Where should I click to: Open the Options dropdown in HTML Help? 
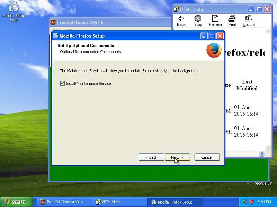[x=249, y=21]
